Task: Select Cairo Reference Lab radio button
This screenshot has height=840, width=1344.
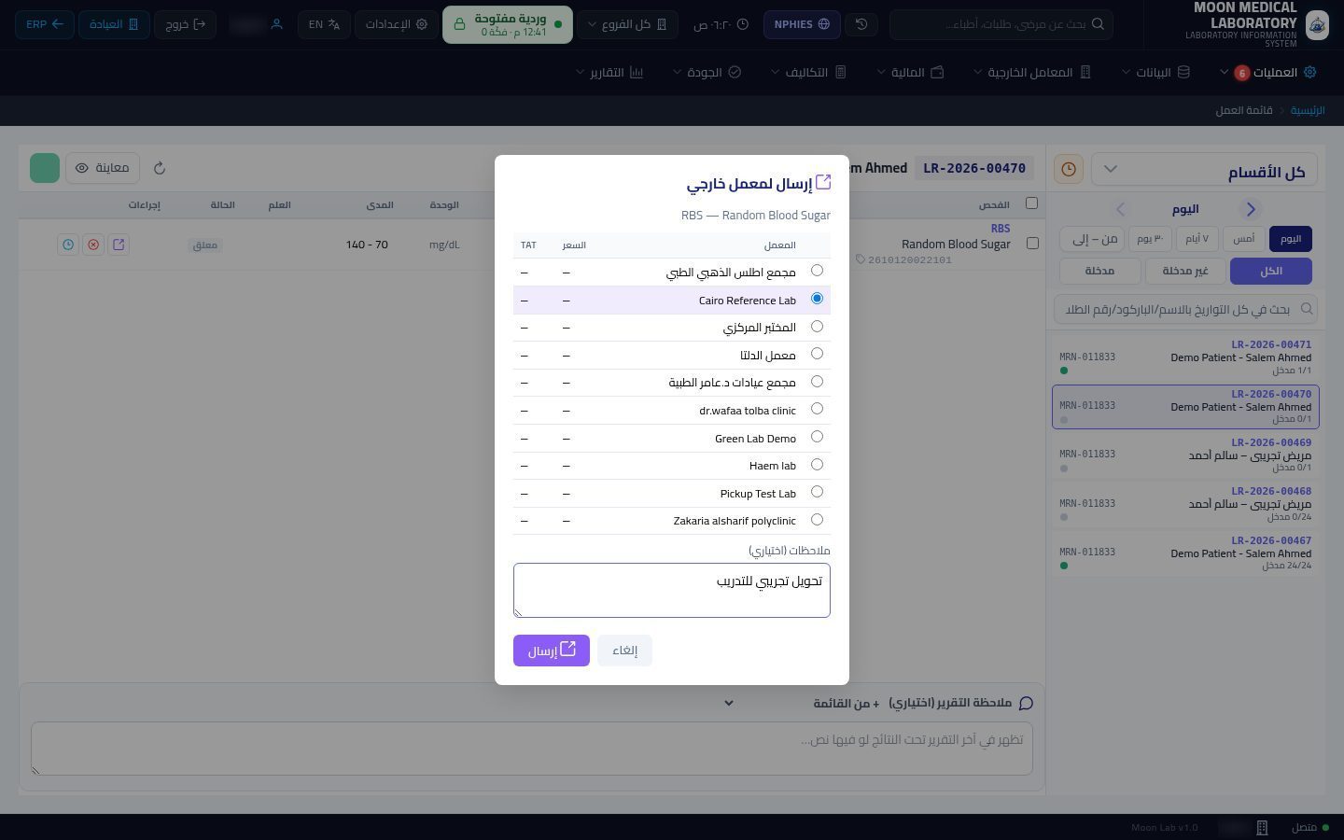Action: coord(817,299)
